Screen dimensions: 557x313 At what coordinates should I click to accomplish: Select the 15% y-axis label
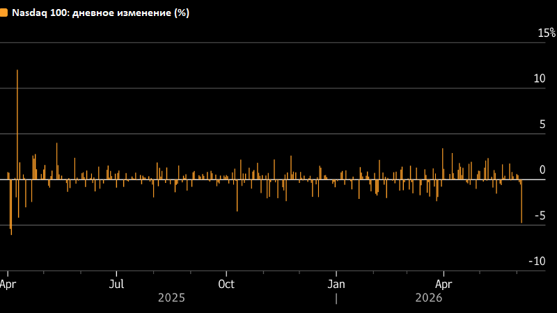pos(547,33)
